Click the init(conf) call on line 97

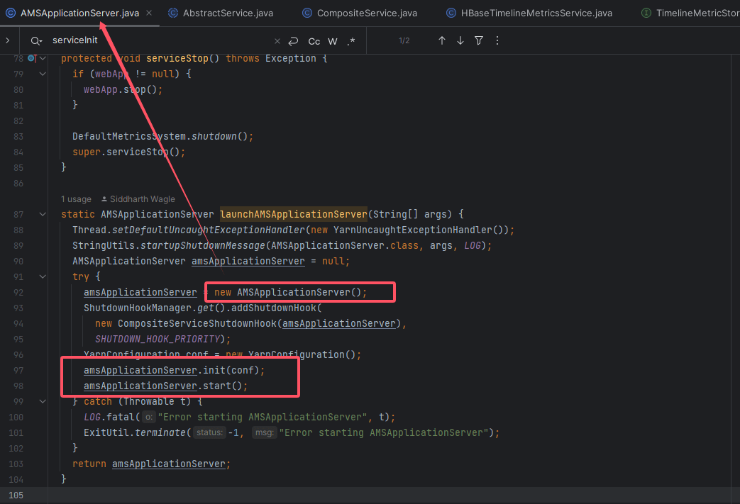[231, 370]
